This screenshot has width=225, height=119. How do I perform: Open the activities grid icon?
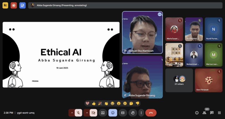(219, 113)
